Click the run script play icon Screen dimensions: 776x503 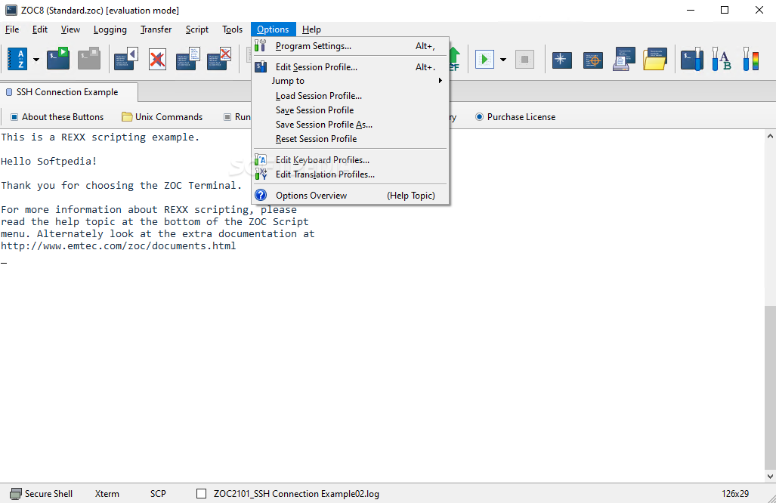click(484, 60)
